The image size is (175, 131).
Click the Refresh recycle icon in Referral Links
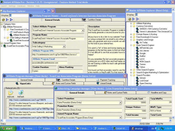pyautogui.click(x=21, y=93)
